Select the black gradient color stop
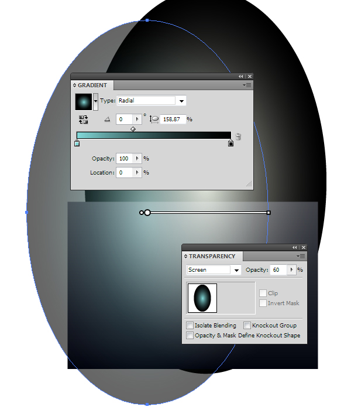The width and height of the screenshot is (351, 410). (x=230, y=143)
